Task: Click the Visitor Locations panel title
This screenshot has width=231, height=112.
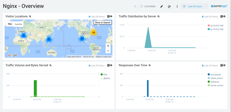Action: [x=17, y=16]
